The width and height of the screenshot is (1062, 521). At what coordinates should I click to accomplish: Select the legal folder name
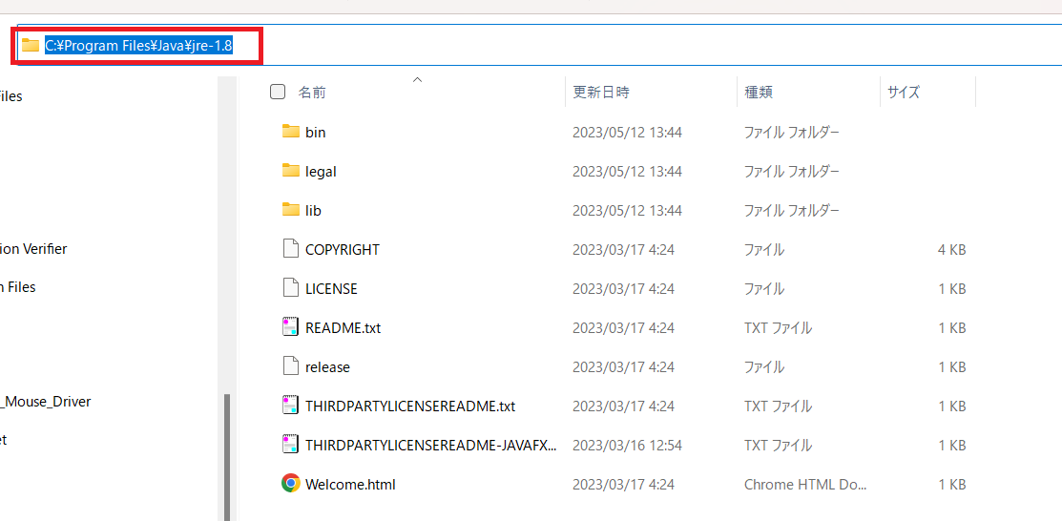(321, 172)
